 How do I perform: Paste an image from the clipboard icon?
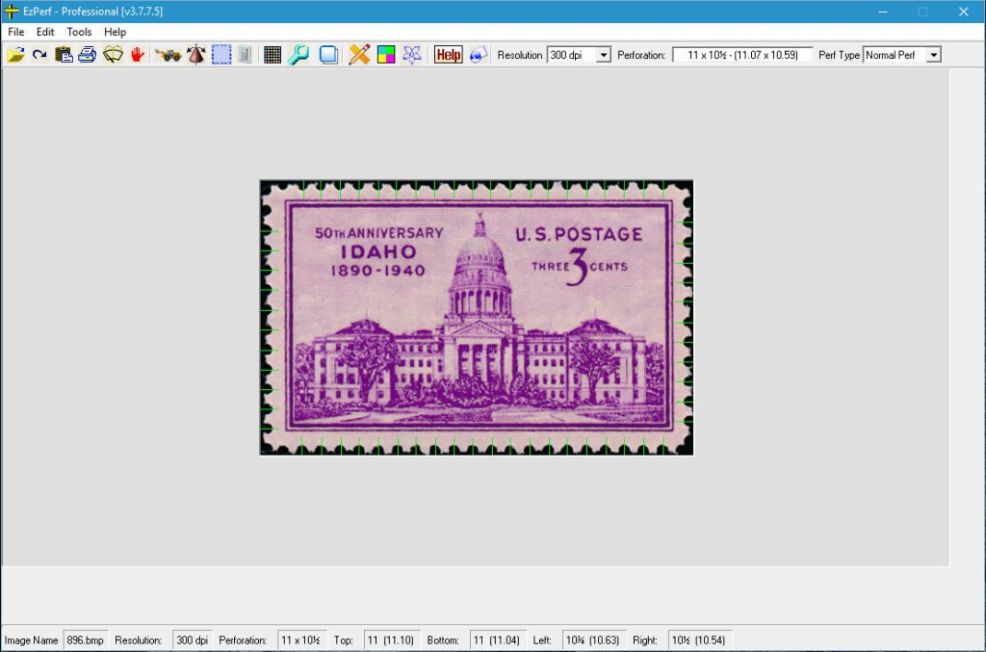click(x=62, y=55)
